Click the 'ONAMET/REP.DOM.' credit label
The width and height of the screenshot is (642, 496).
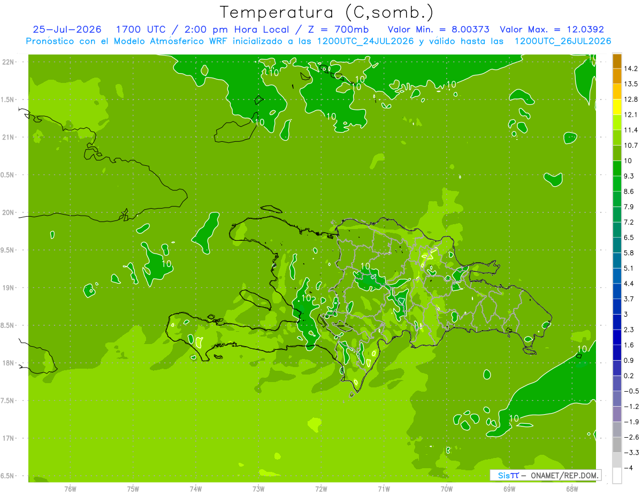564,475
